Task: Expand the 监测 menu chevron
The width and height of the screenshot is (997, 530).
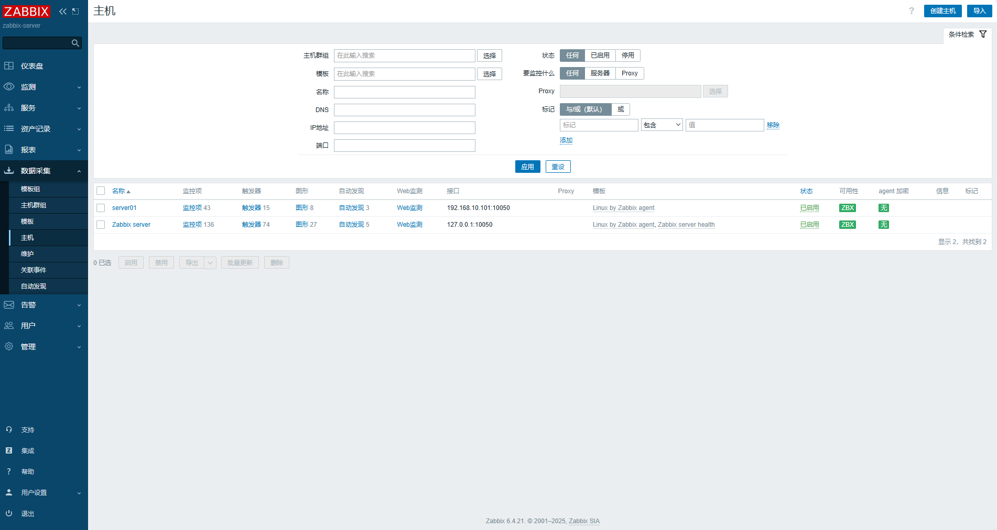Action: (x=79, y=87)
